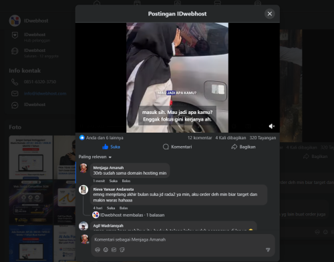This screenshot has width=334, height=262.
Task: Open emoji picker in comment box
Action: pos(106,250)
